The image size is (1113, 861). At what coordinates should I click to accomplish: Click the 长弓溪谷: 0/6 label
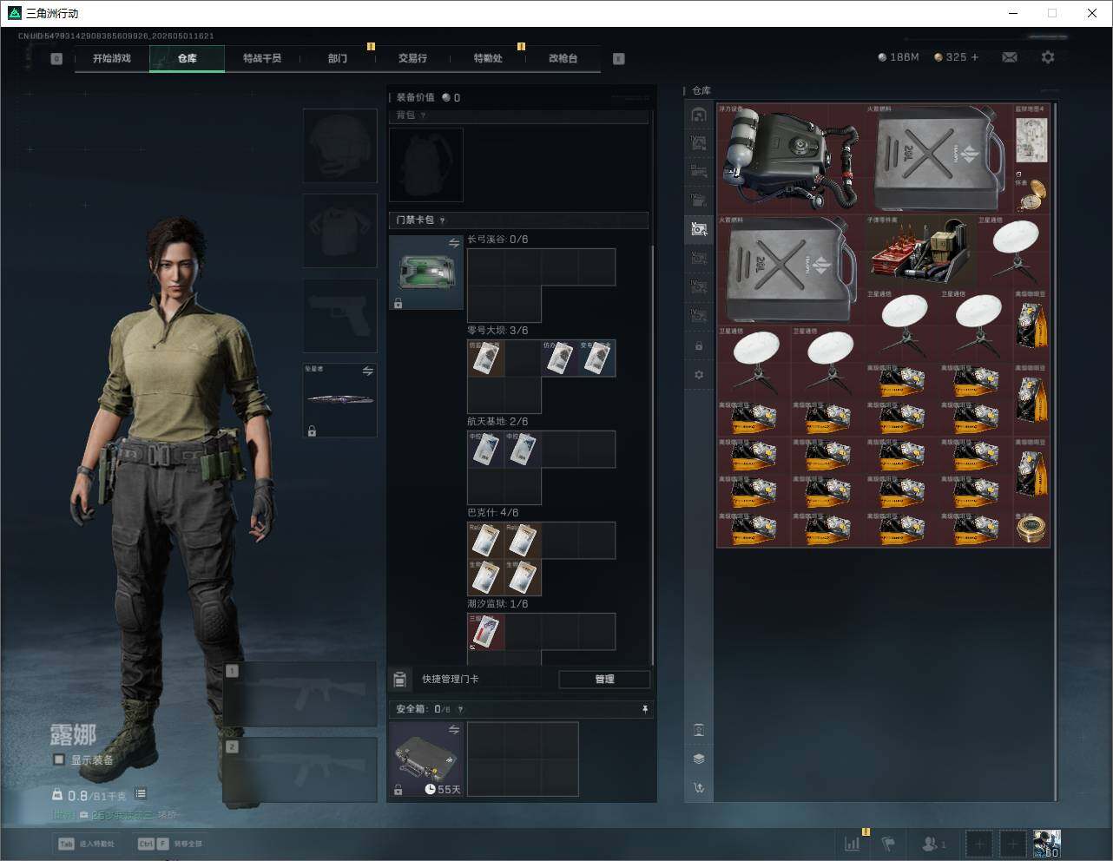point(497,240)
